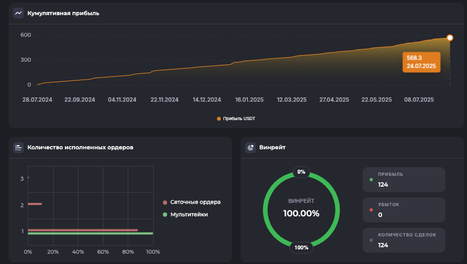Click the 100.00% winrate value in the ring

pos(301,213)
